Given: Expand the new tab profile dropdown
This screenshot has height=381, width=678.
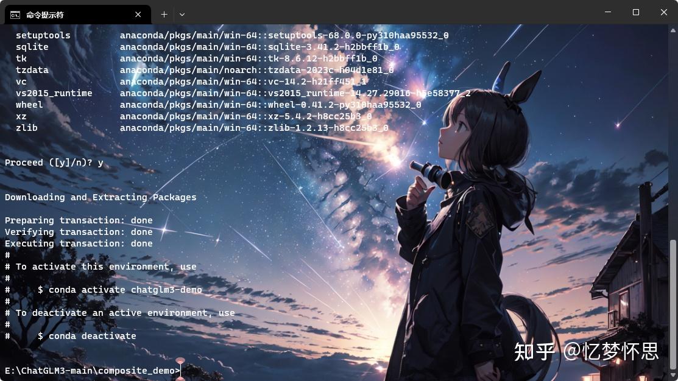Looking at the screenshot, I should coord(182,14).
